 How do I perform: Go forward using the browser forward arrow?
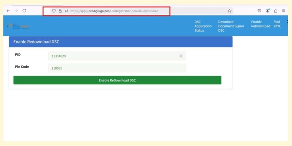[16, 11]
